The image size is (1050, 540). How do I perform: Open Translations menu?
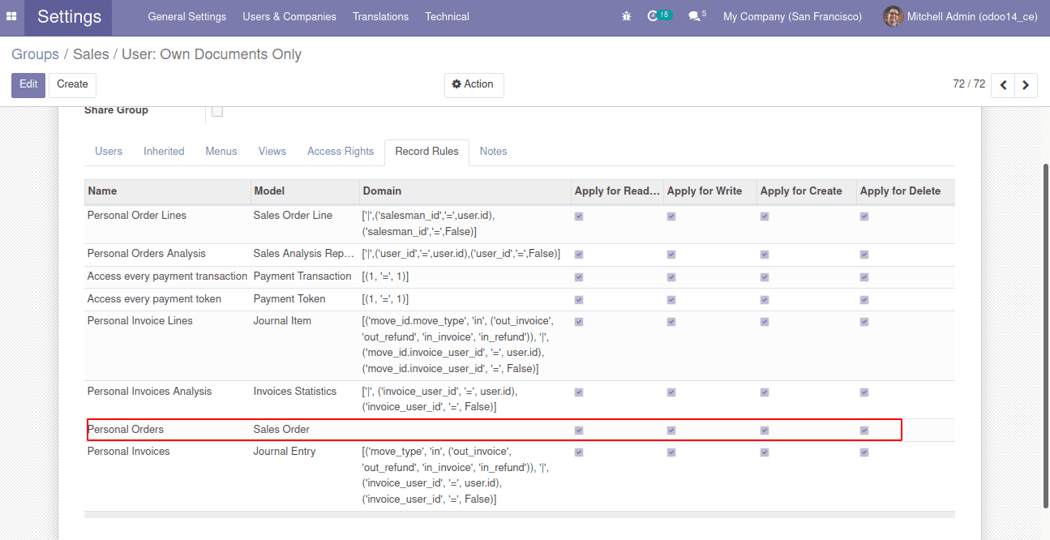click(x=380, y=16)
